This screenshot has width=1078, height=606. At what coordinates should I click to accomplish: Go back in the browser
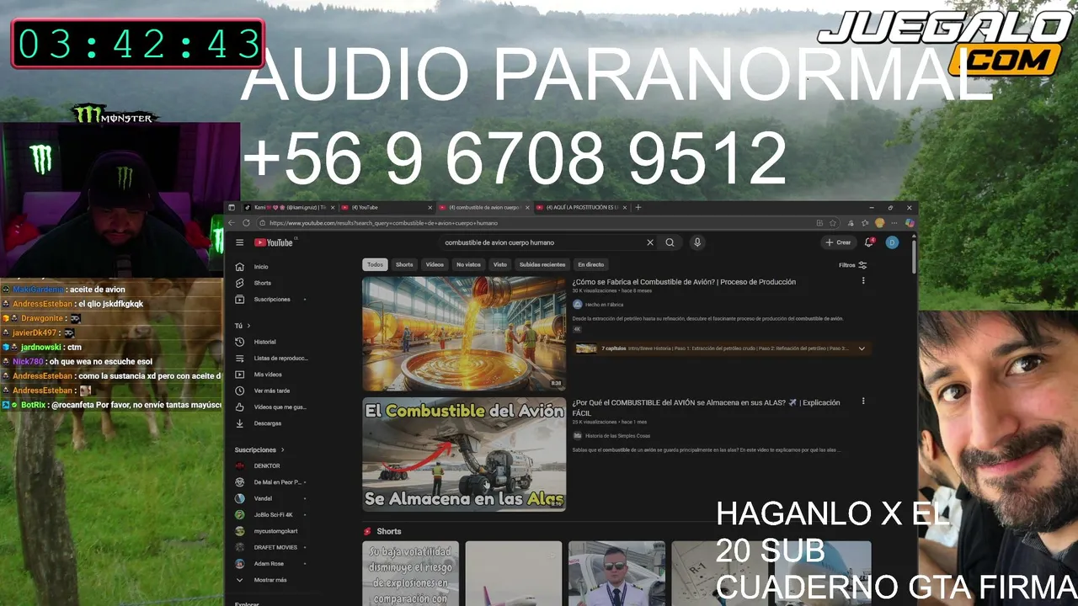[232, 223]
